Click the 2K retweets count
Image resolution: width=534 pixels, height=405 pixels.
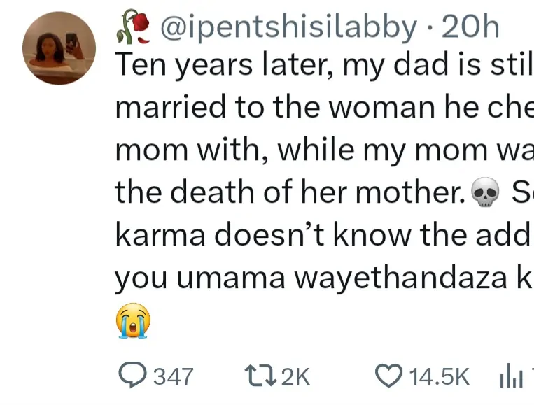[295, 376]
